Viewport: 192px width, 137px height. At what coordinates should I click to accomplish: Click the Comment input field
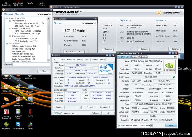click(31, 64)
